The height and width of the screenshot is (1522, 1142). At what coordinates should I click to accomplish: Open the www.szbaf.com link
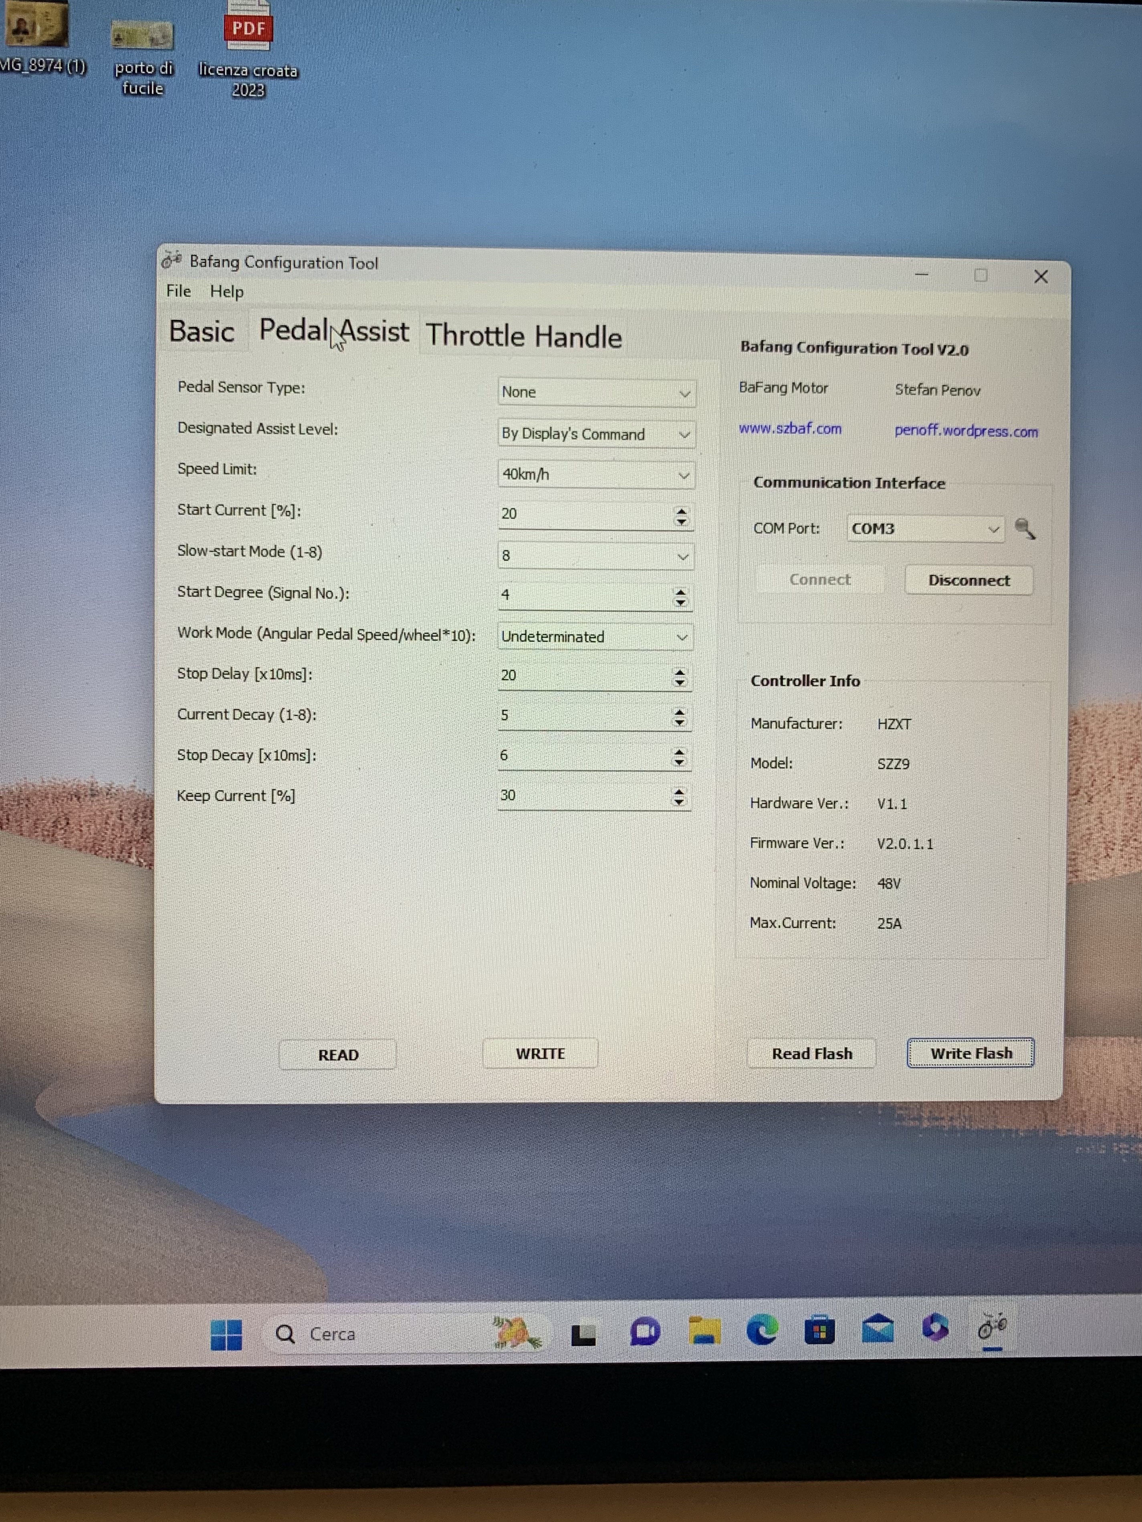(x=789, y=429)
